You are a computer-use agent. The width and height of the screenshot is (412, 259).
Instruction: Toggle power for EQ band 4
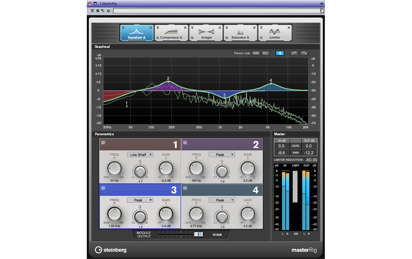click(x=185, y=188)
